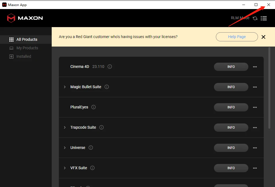The height and width of the screenshot is (187, 275).
Task: Open Universe info circle icon
Action: tap(91, 148)
